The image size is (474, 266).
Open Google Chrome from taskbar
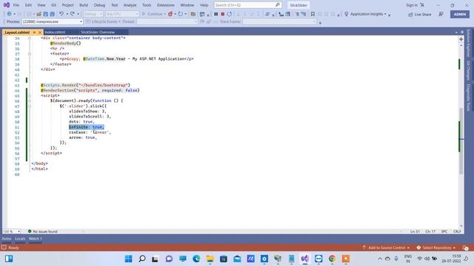point(332,259)
